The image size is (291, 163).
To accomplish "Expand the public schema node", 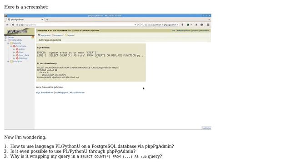I will (x=14, y=49).
